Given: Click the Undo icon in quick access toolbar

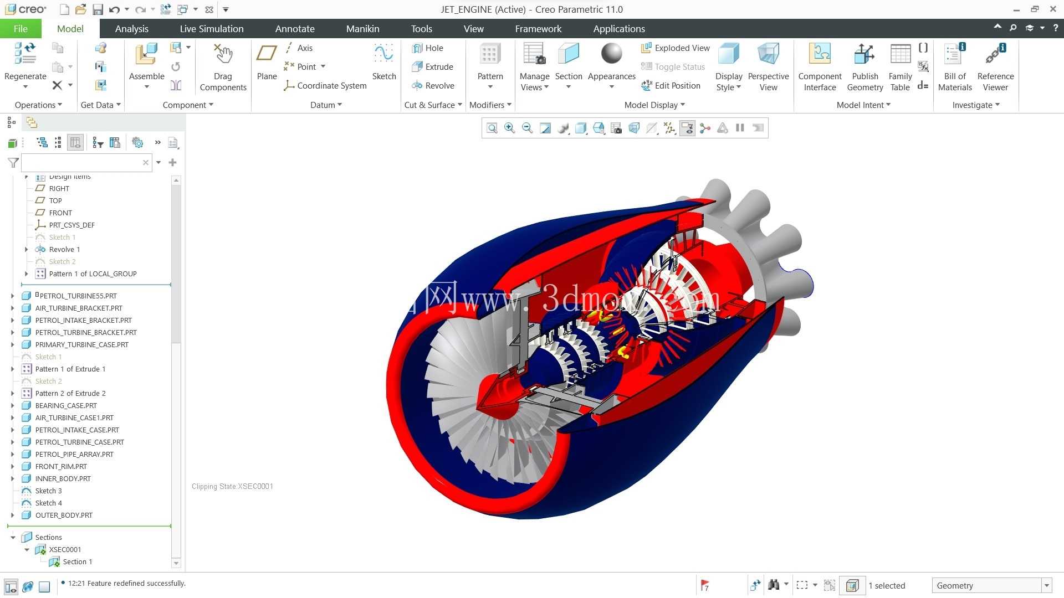Looking at the screenshot, I should click(114, 9).
